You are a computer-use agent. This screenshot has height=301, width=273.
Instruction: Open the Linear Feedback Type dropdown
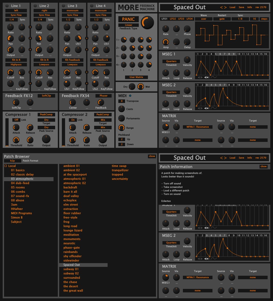pos(128,25)
